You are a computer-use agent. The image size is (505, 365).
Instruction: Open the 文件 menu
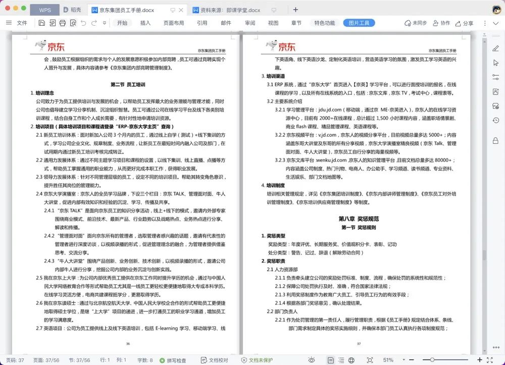point(22,23)
